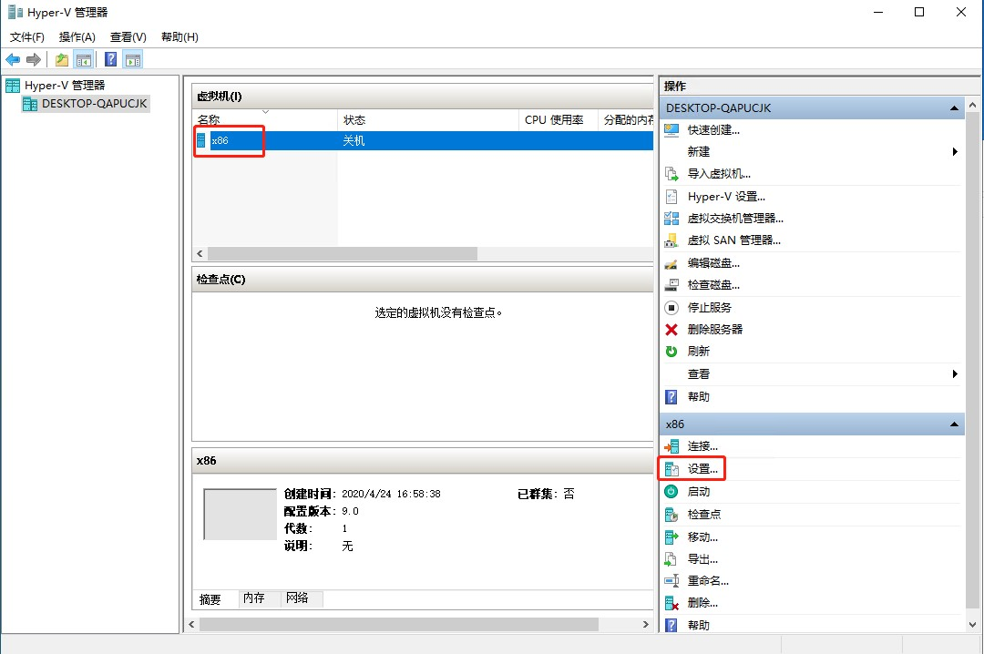This screenshot has height=654, width=984.
Task: Click the 新建 action label
Action: (699, 152)
